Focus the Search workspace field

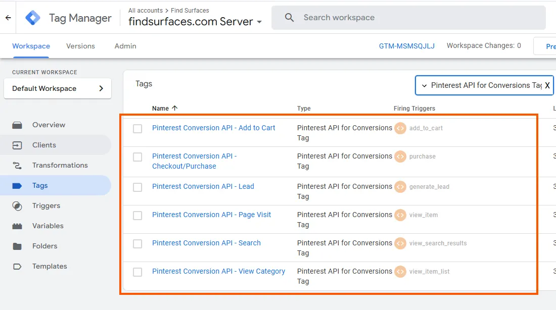click(x=408, y=18)
